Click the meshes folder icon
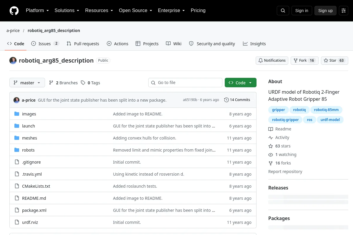This screenshot has width=353, height=235. [x=17, y=138]
